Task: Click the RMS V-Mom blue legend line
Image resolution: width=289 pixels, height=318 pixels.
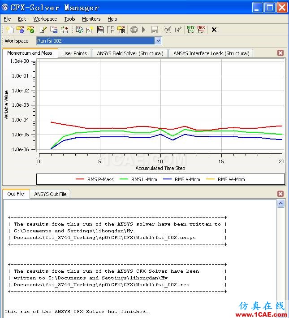Action: 167,179
